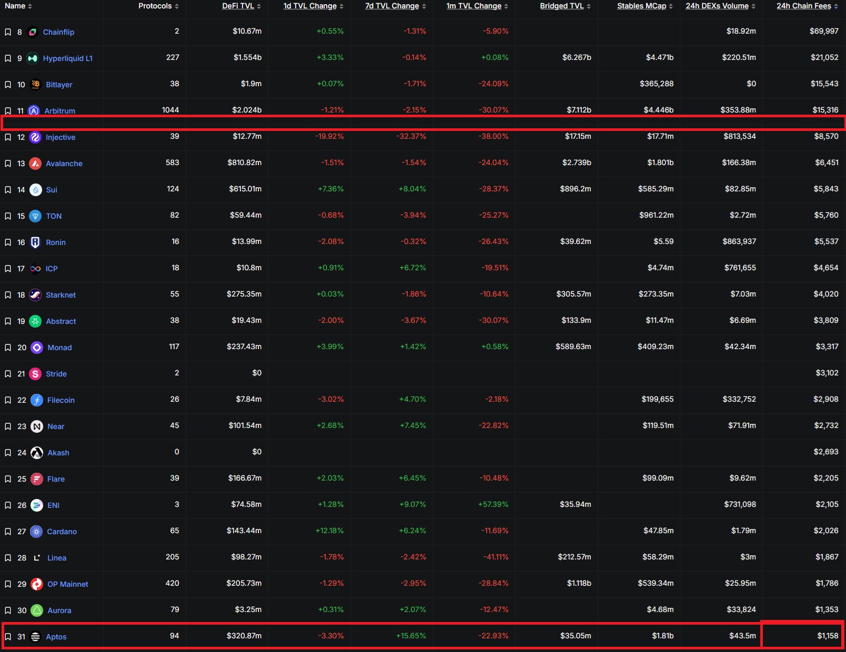Click Chainflip's $69,997 chain fees value
846x652 pixels.
824,31
